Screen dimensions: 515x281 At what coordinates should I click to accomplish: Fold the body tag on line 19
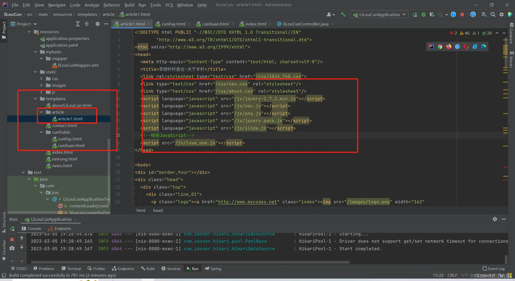coord(133,165)
